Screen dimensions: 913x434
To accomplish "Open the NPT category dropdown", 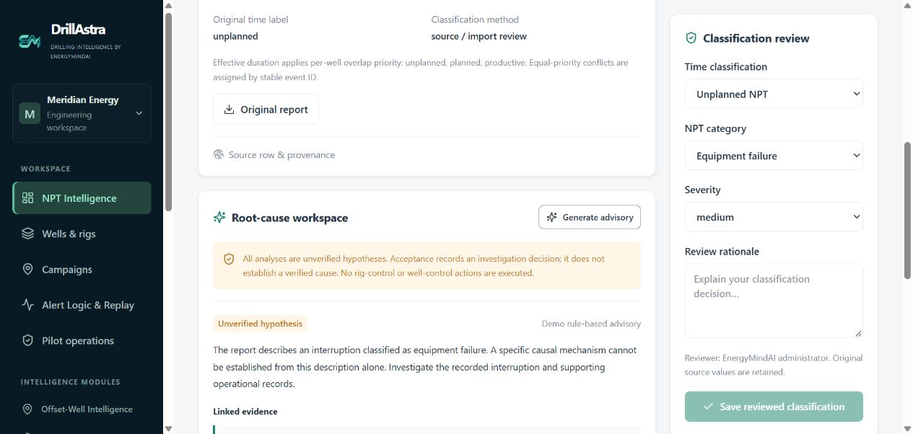I will [774, 156].
